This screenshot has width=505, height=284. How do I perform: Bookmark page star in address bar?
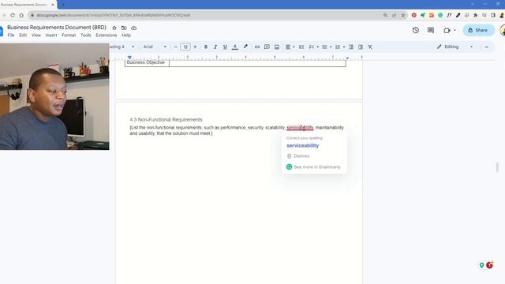[x=403, y=15]
